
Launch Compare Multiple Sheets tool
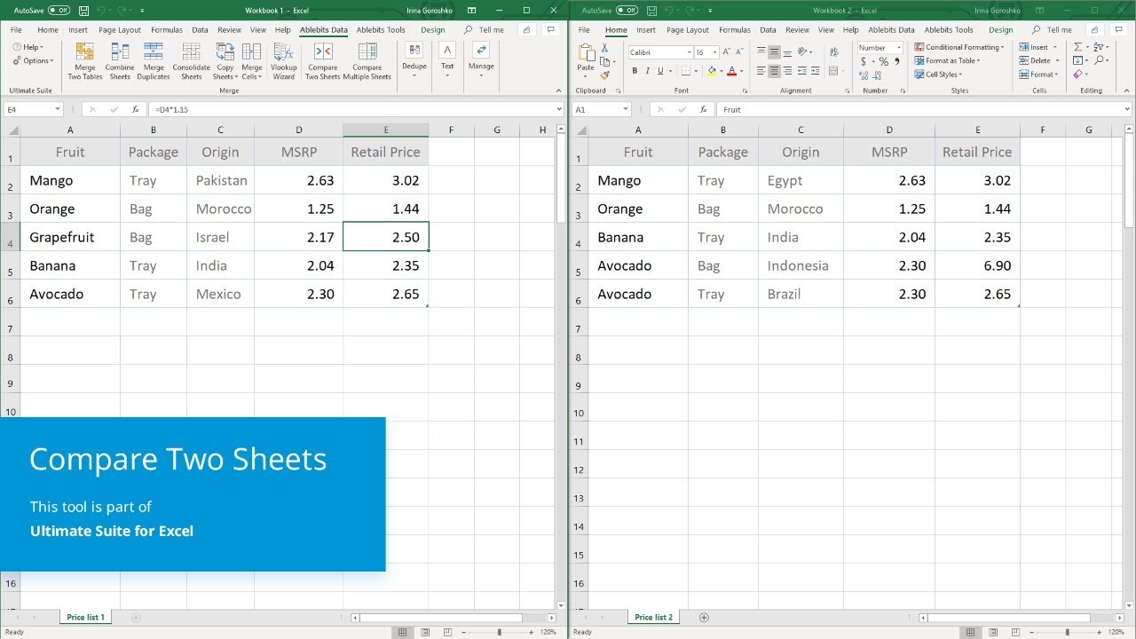pos(367,61)
